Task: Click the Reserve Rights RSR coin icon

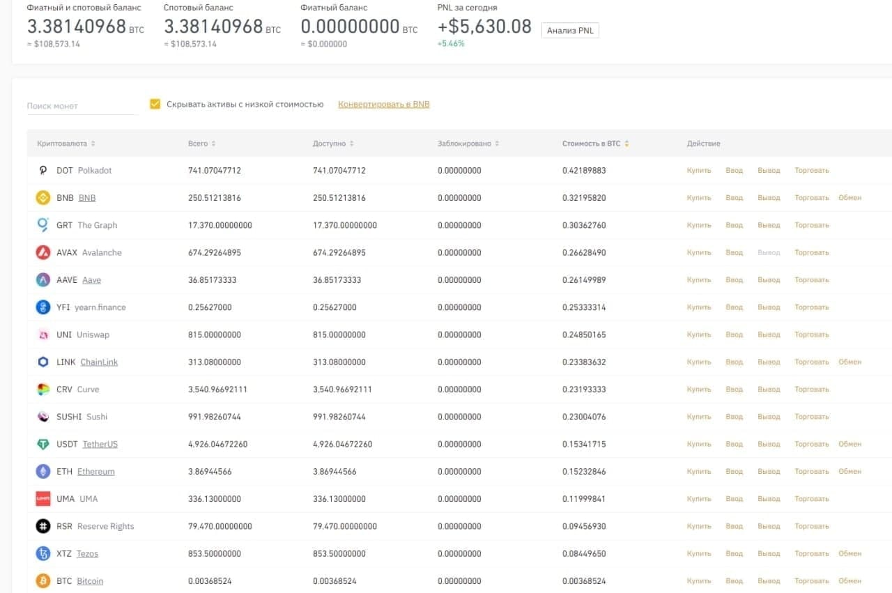Action: [x=43, y=526]
